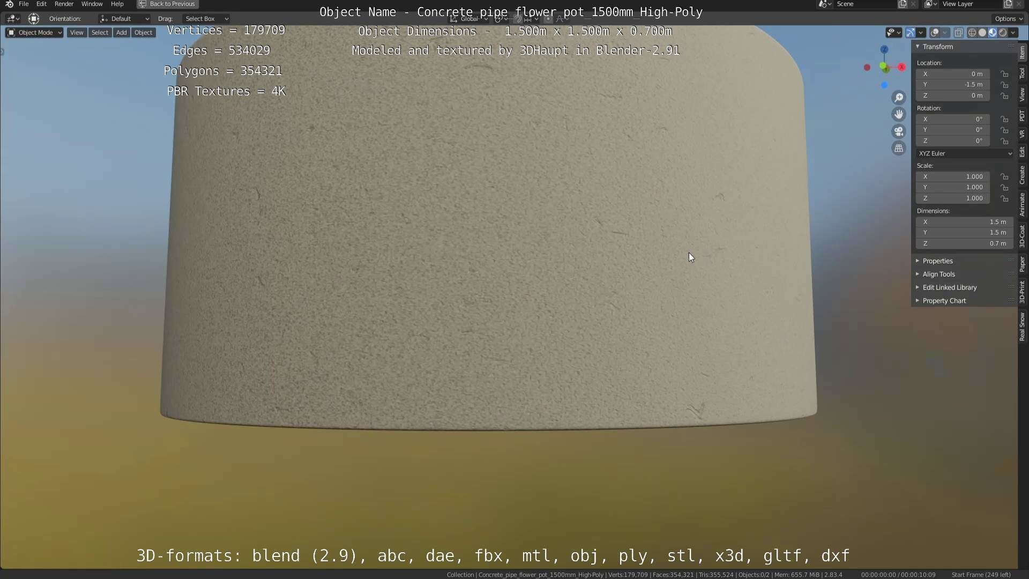The height and width of the screenshot is (579, 1029).
Task: Switch to the Tool sidebar tab
Action: [1022, 73]
